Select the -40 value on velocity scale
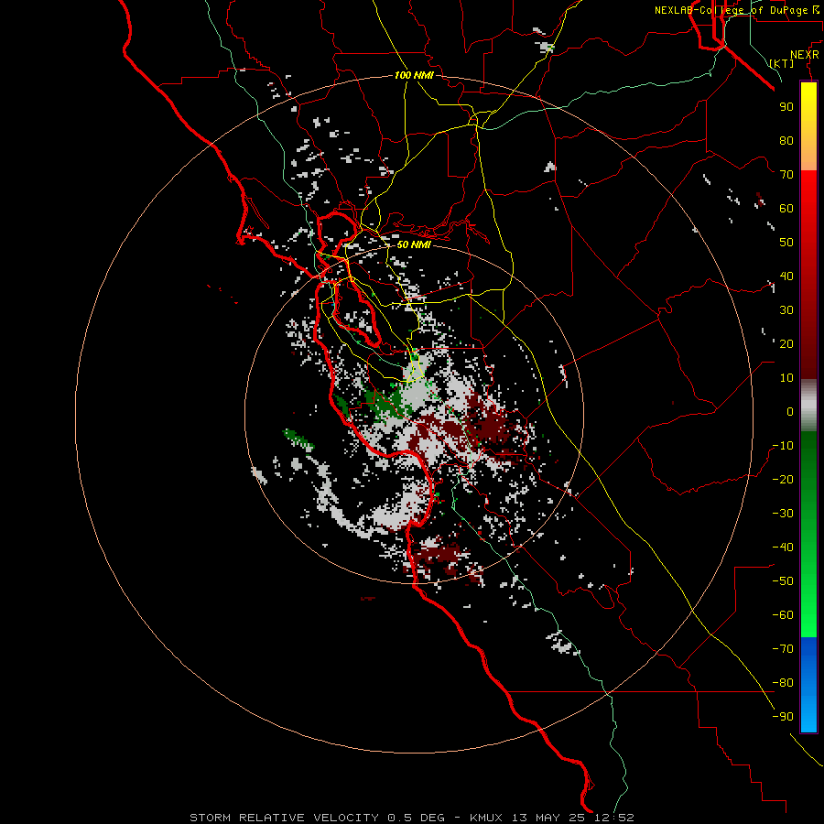 click(783, 548)
